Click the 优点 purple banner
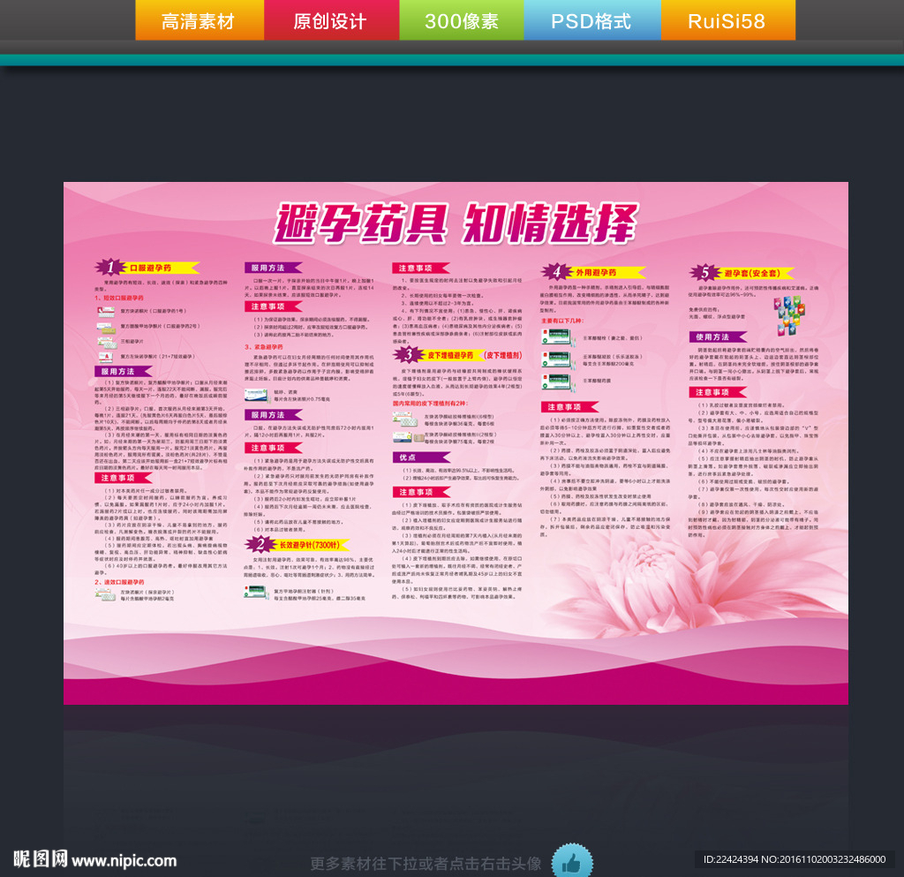Image resolution: width=904 pixels, height=877 pixels. (x=421, y=457)
